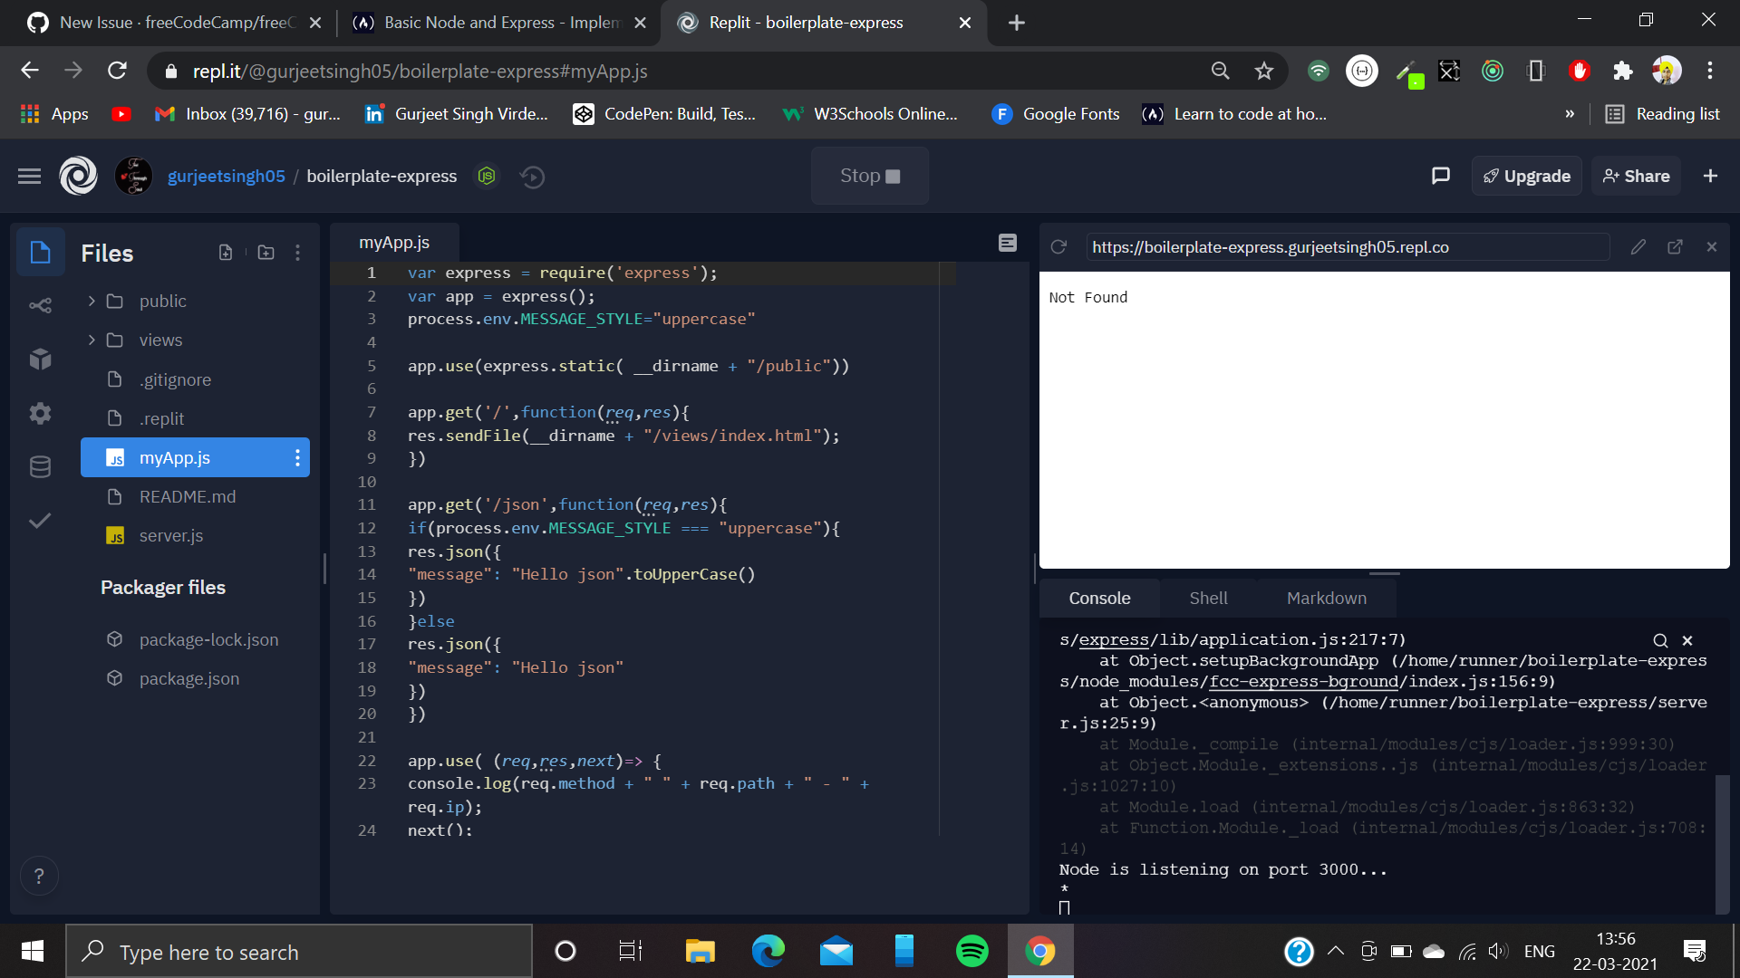The width and height of the screenshot is (1740, 978).
Task: Switch to the Markdown tab
Action: click(x=1326, y=598)
